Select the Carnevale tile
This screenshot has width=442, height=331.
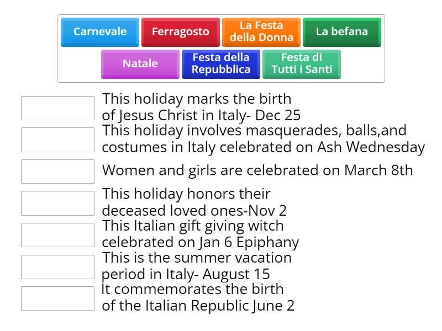point(99,32)
